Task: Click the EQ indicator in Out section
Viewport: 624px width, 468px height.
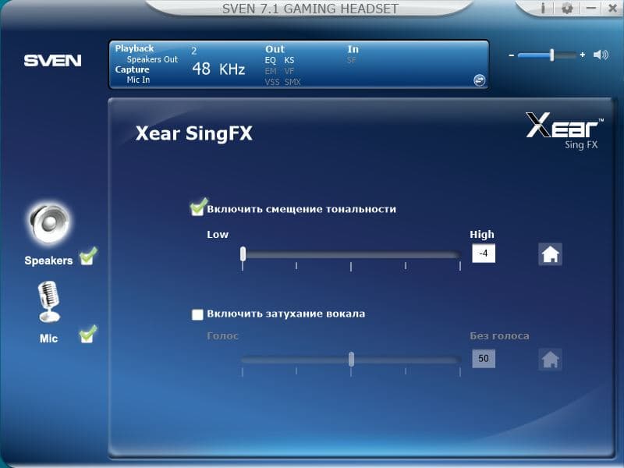Action: click(x=270, y=60)
